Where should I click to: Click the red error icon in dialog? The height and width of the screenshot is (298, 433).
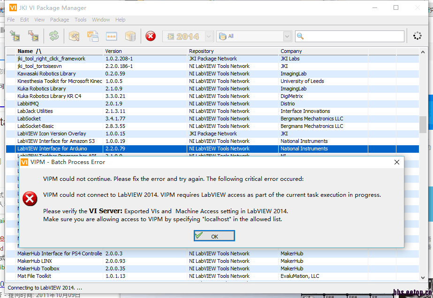[x=30, y=199]
